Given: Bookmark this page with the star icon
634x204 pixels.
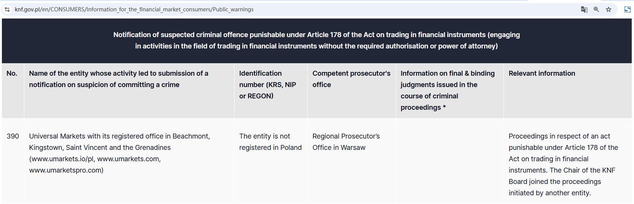Looking at the screenshot, I should 609,9.
